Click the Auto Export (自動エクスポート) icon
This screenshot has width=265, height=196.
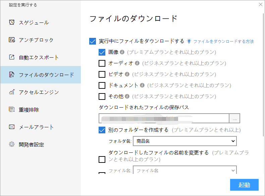(x=12, y=57)
